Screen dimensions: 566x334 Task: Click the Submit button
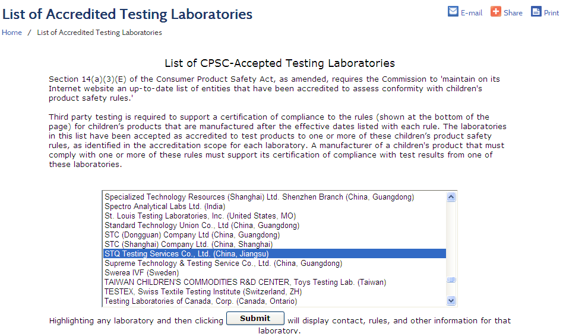255,318
